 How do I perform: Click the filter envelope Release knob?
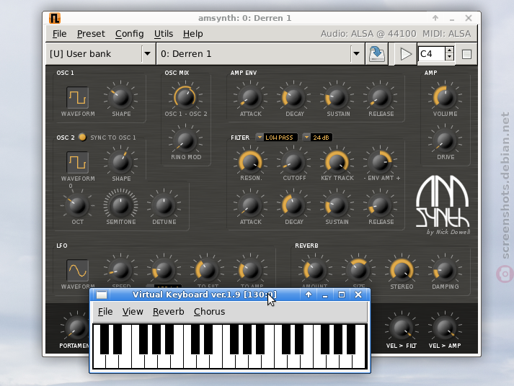tap(380, 205)
